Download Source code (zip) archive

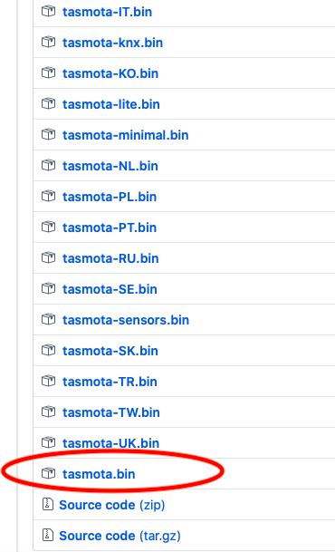click(x=111, y=505)
